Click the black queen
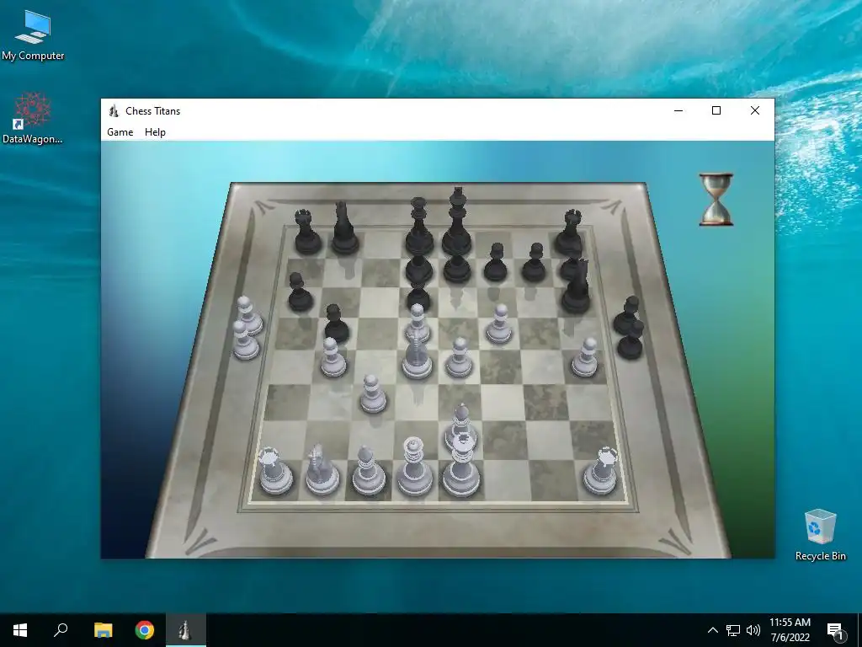The height and width of the screenshot is (647, 862). tap(419, 227)
